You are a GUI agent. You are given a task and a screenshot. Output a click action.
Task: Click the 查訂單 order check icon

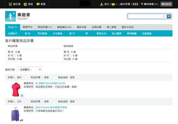(10, 4)
